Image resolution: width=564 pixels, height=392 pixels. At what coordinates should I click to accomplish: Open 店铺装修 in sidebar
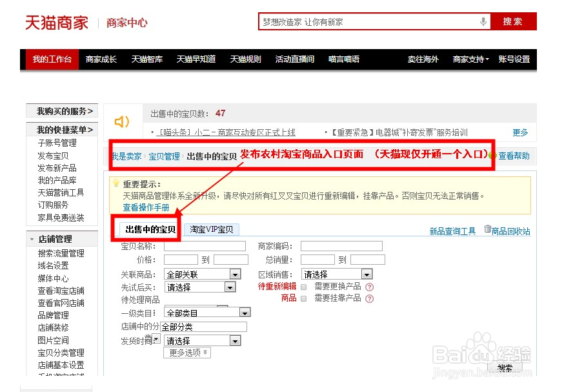(53, 327)
